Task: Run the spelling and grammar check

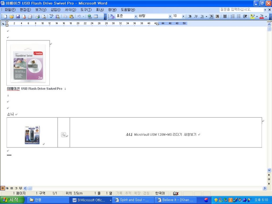Action: coord(51,16)
